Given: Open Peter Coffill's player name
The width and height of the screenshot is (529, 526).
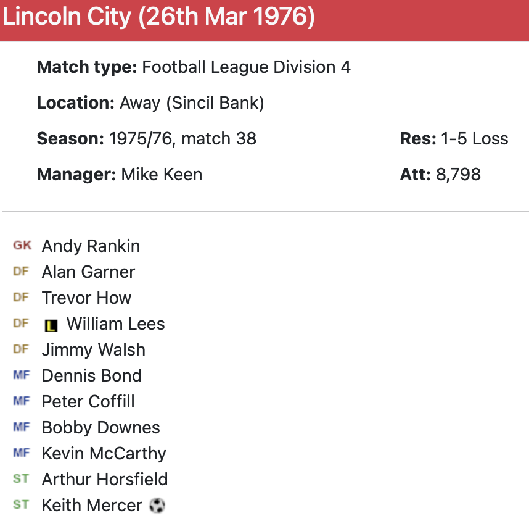Looking at the screenshot, I should (x=88, y=401).
